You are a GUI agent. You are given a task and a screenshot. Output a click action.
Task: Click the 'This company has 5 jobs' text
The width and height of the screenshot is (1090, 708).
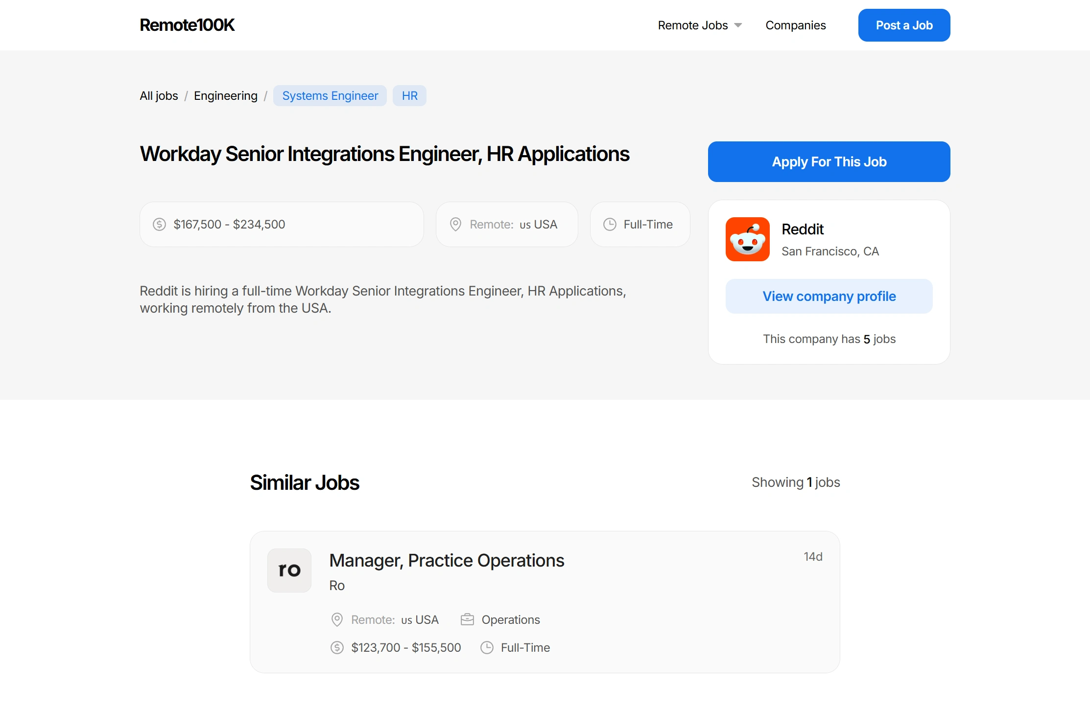click(829, 339)
